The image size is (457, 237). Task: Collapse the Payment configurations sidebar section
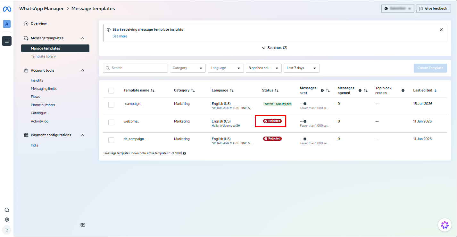83,135
